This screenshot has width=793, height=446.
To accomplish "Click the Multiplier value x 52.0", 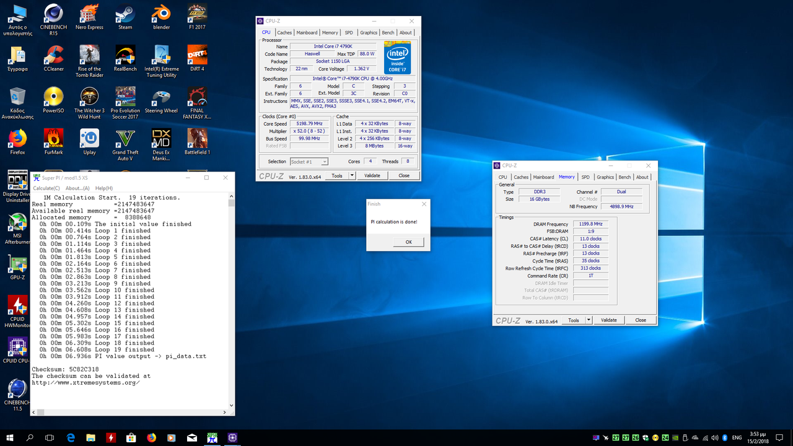I will (x=310, y=131).
